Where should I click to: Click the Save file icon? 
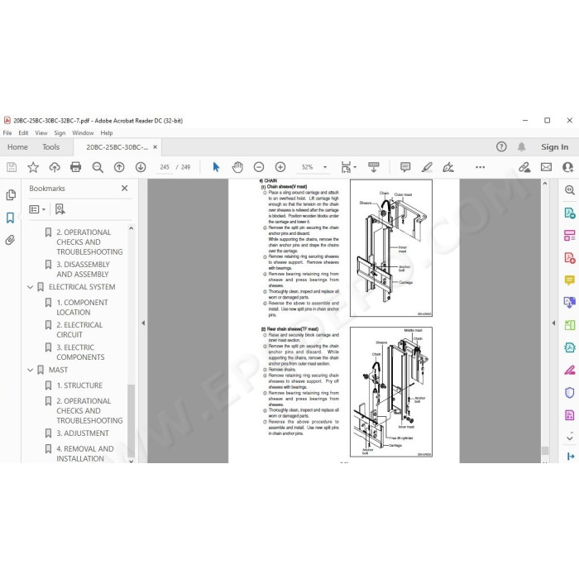coord(12,167)
